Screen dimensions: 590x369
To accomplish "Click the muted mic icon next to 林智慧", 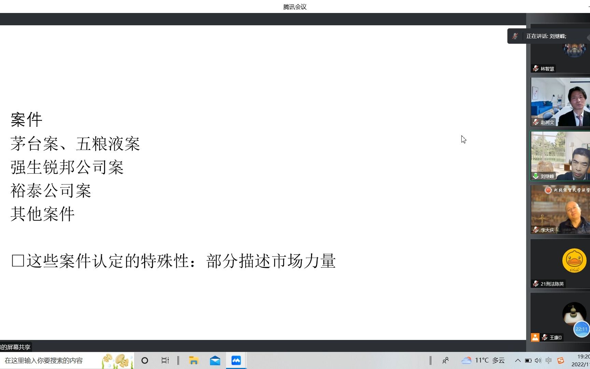I will pyautogui.click(x=536, y=68).
